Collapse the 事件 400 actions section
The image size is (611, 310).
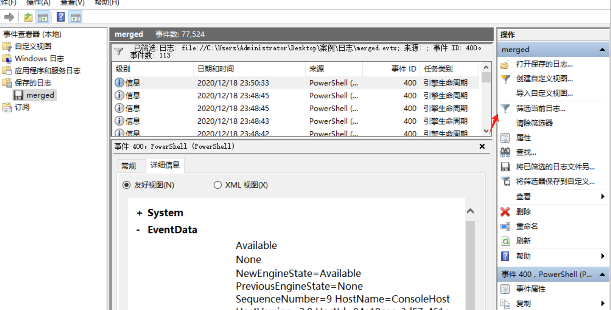(602, 274)
